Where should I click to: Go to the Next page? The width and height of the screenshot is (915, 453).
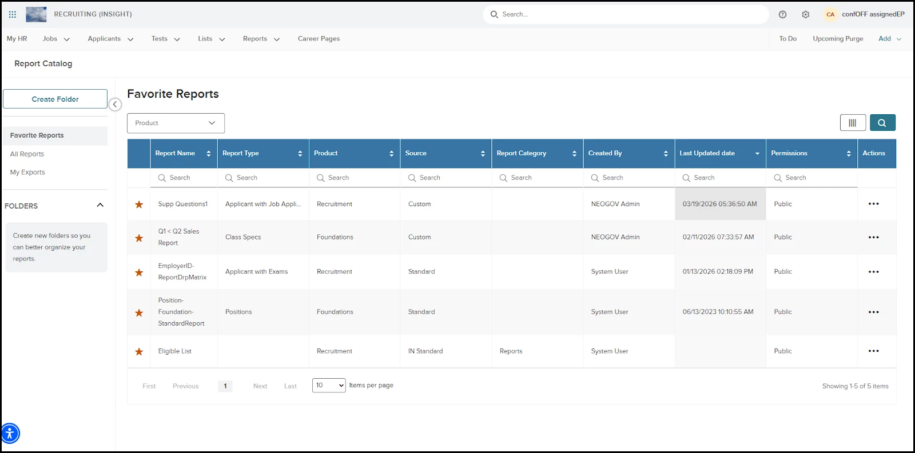260,386
